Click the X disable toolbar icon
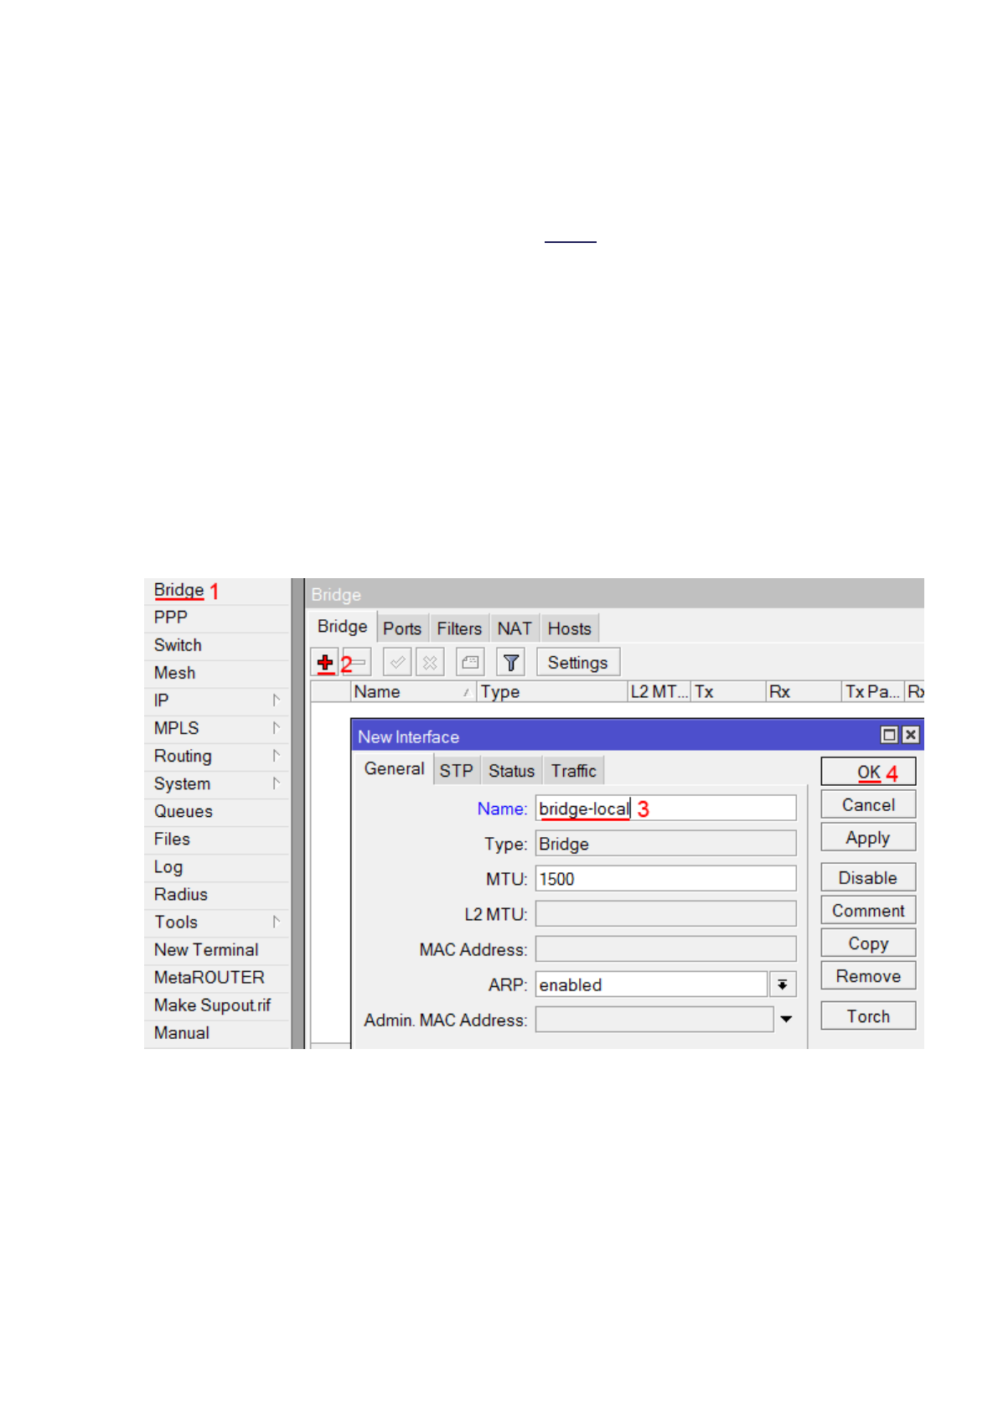998x1411 pixels. click(x=430, y=663)
